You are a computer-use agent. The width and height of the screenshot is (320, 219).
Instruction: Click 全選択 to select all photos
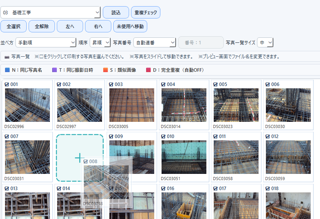pos(14,26)
